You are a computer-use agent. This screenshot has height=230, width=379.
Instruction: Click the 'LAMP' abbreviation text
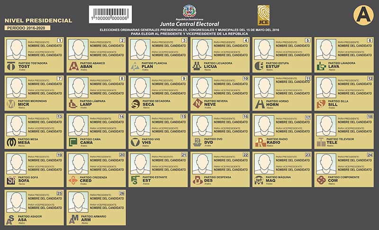point(86,105)
